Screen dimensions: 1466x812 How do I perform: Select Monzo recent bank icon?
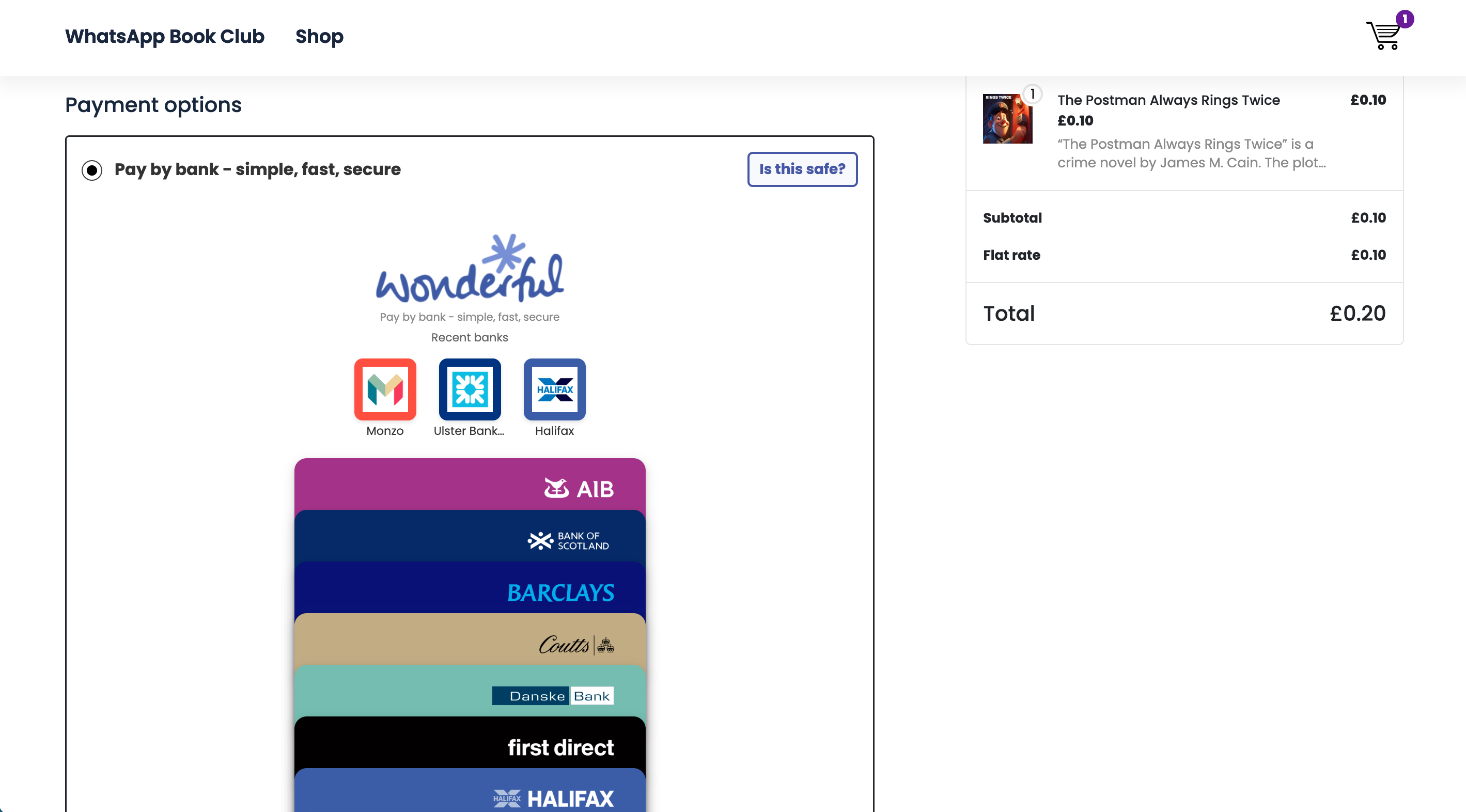[x=385, y=390]
